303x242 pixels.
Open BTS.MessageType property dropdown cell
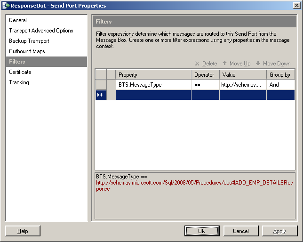point(153,85)
